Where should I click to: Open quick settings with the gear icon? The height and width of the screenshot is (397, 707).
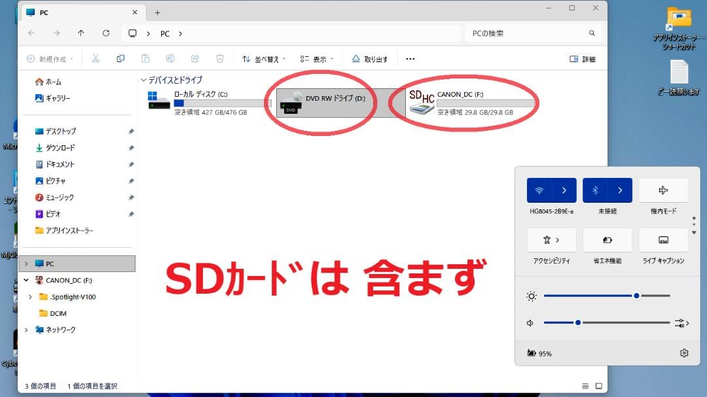tap(684, 353)
